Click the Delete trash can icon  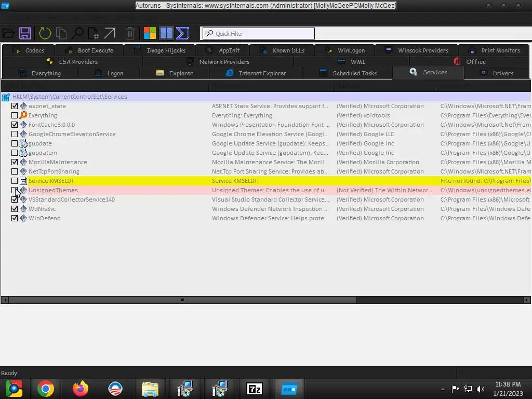pos(129,33)
